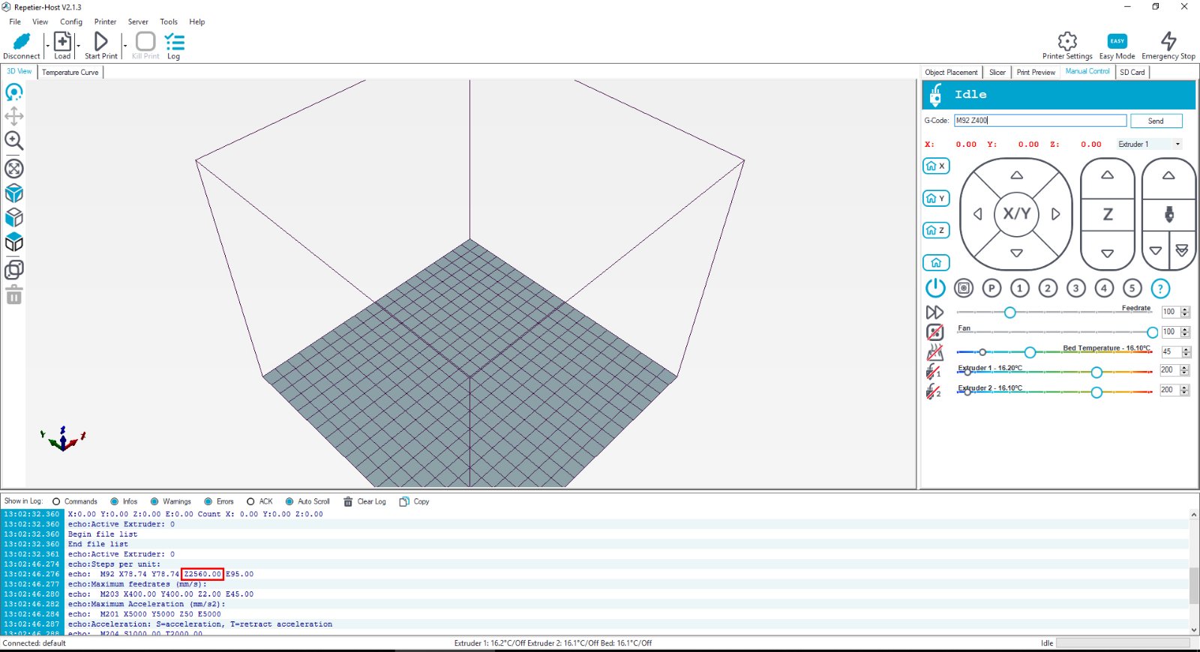Select the zoom magnifier tool
This screenshot has height=652, width=1200.
(14, 141)
